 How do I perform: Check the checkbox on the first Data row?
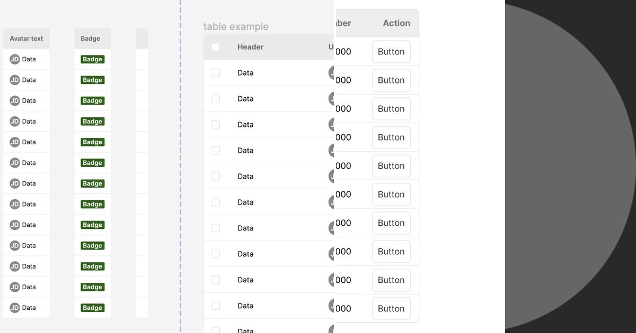point(216,72)
